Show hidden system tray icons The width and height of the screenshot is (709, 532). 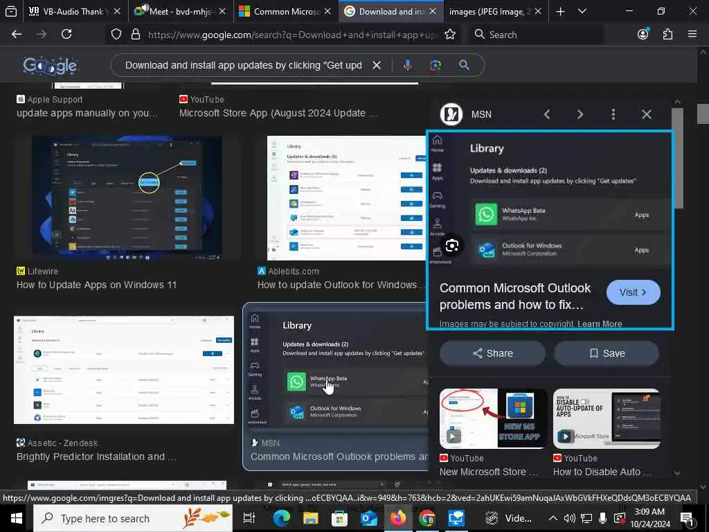(553, 518)
